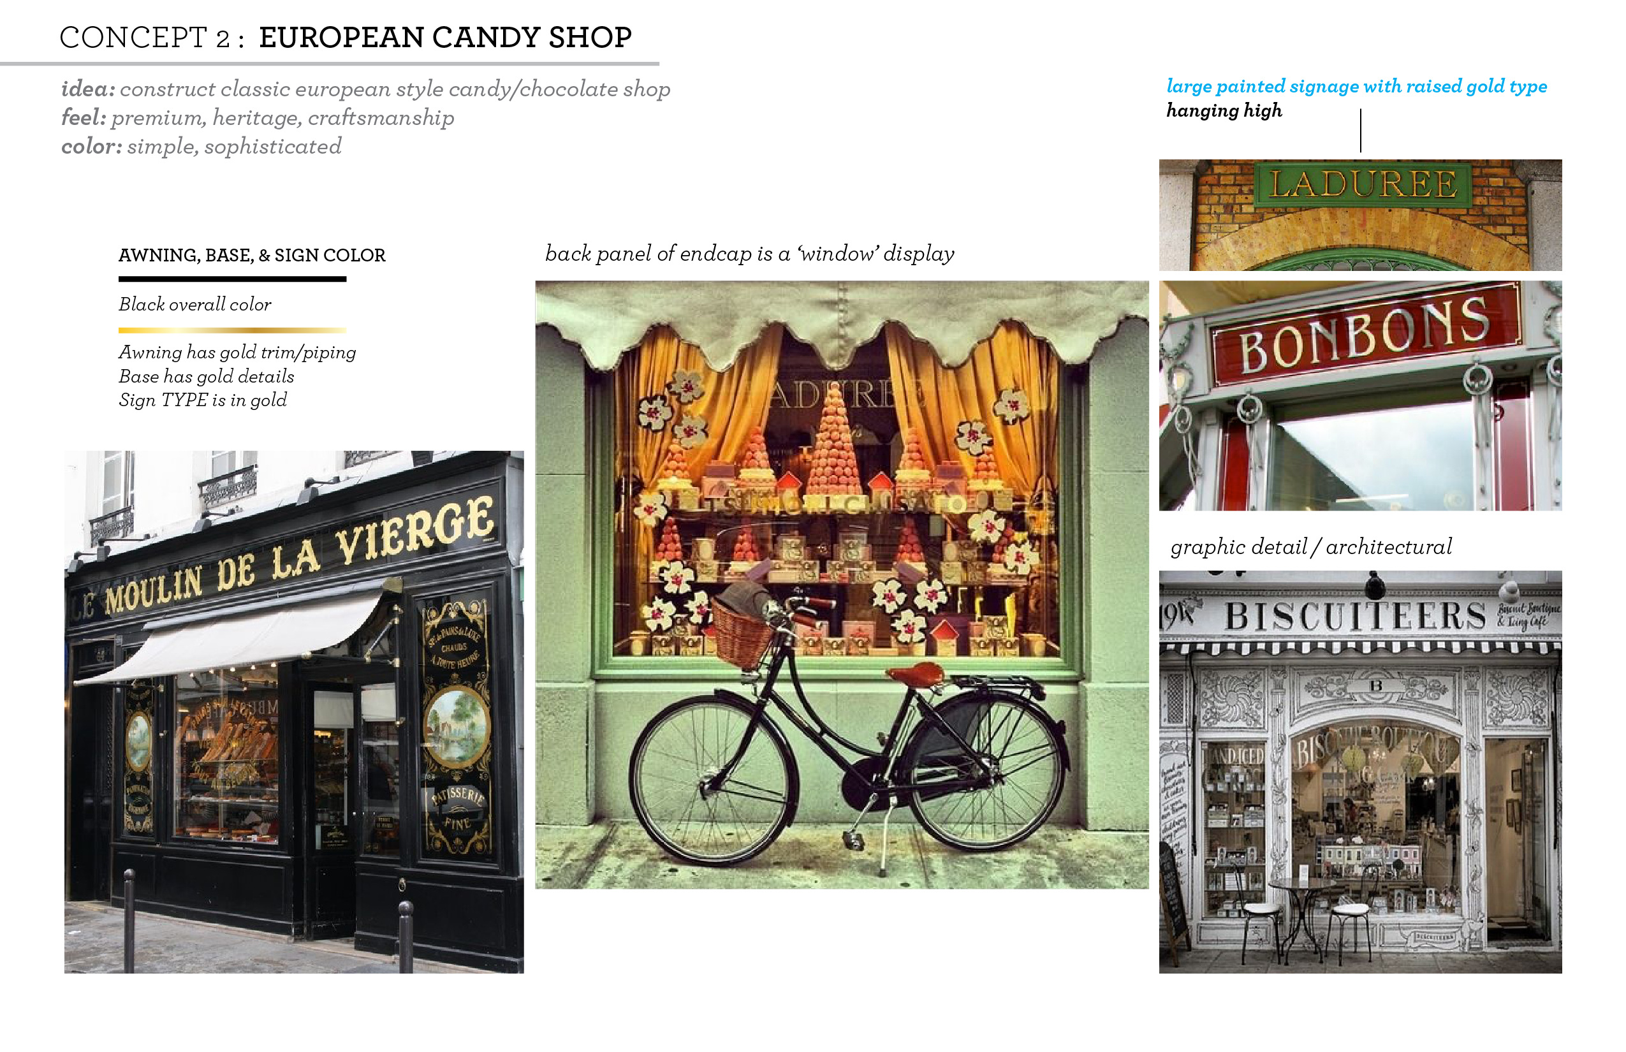1626x1052 pixels.
Task: Click the 'hanging high' caption text
Action: (1224, 111)
